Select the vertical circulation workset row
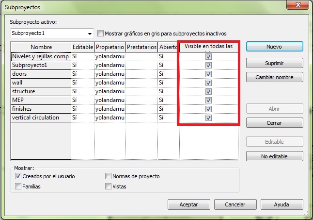Screen dimensions: 313x220 click(x=41, y=118)
